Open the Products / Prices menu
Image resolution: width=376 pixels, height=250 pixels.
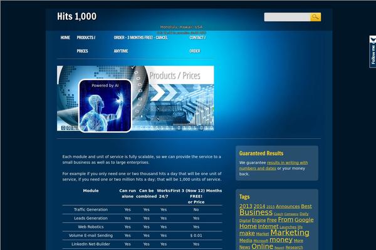(x=86, y=44)
